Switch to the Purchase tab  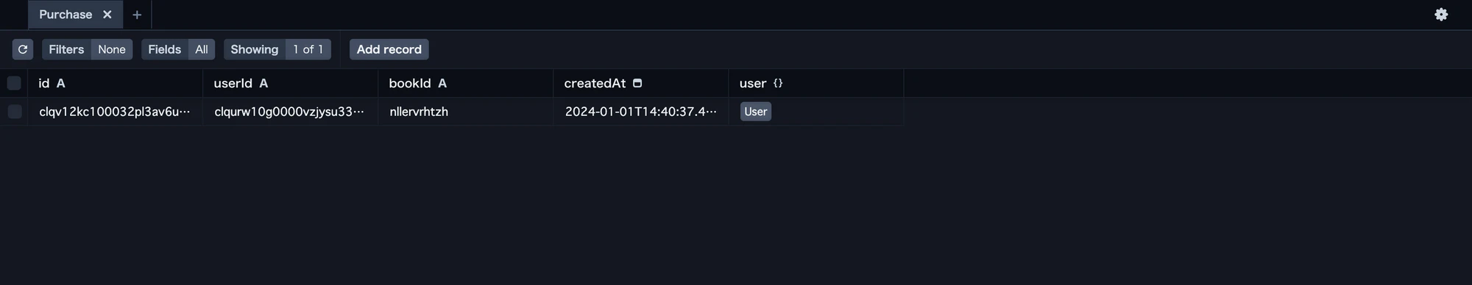(x=66, y=15)
